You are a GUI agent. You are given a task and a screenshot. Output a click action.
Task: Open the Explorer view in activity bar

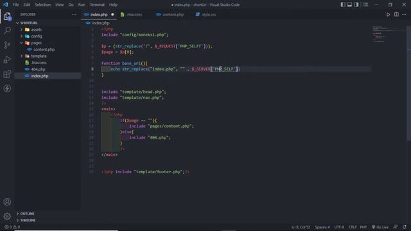[7, 17]
